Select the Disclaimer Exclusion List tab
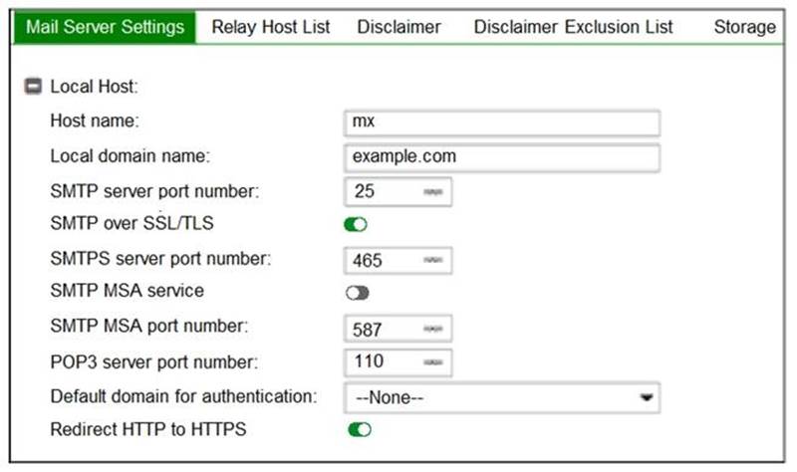The height and width of the screenshot is (472, 797). tap(573, 27)
